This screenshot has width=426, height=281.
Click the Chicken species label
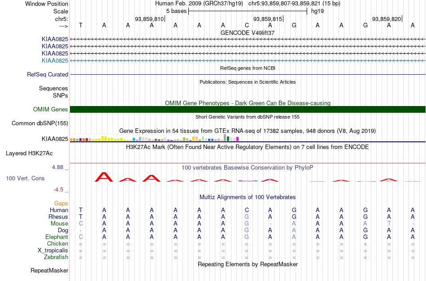click(x=57, y=243)
